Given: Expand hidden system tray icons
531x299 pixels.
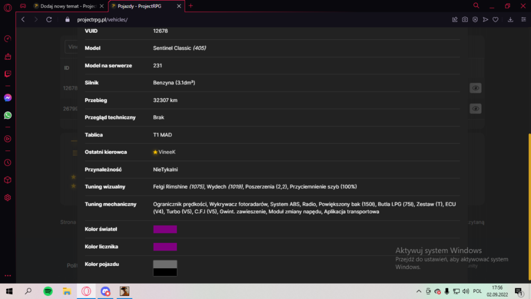Looking at the screenshot, I should (419, 291).
